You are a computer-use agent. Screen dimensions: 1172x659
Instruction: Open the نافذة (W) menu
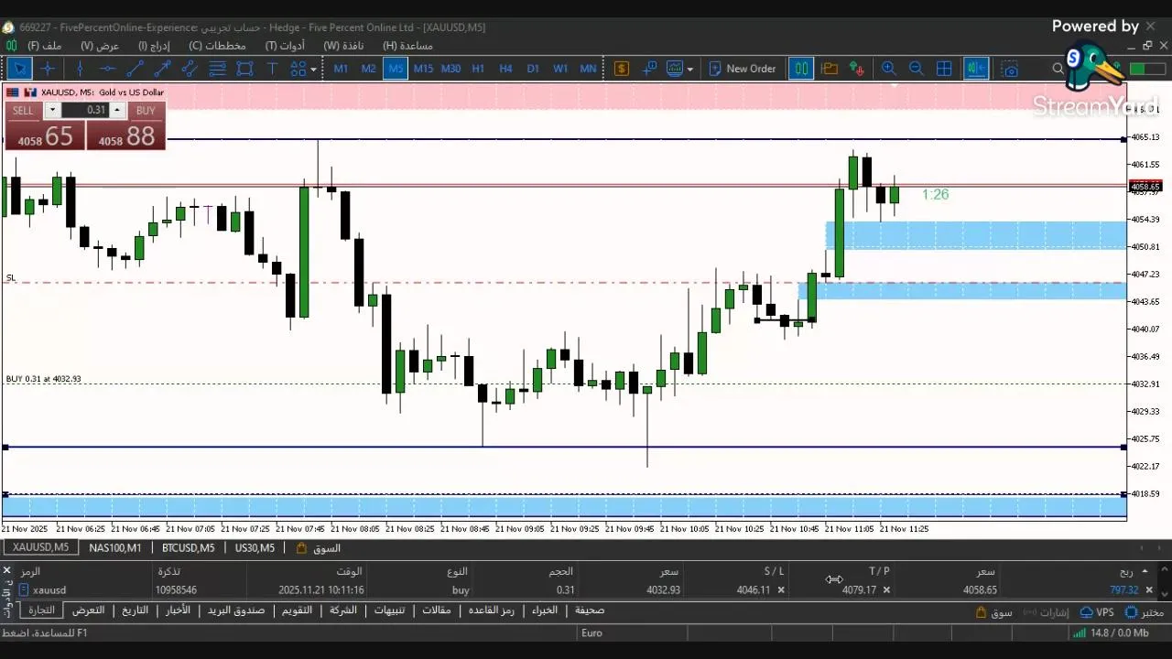coord(343,46)
